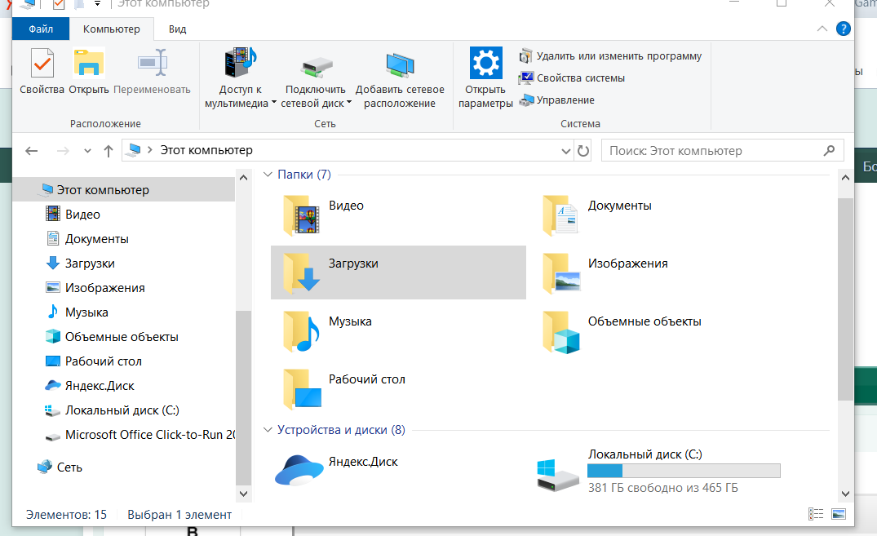Open the quick access toolbar customize arrow
The image size is (877, 536).
(x=97, y=3)
